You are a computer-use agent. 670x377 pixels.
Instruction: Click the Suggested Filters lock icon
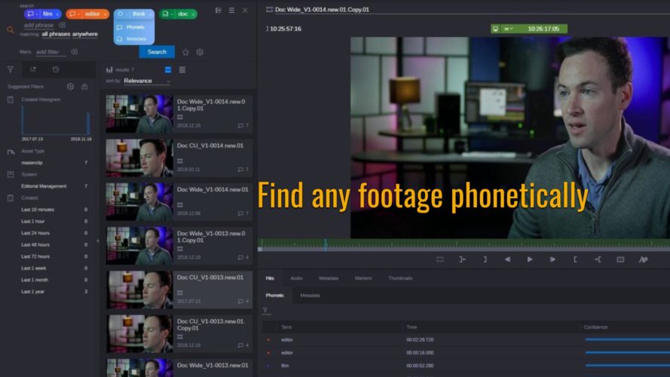pos(84,87)
